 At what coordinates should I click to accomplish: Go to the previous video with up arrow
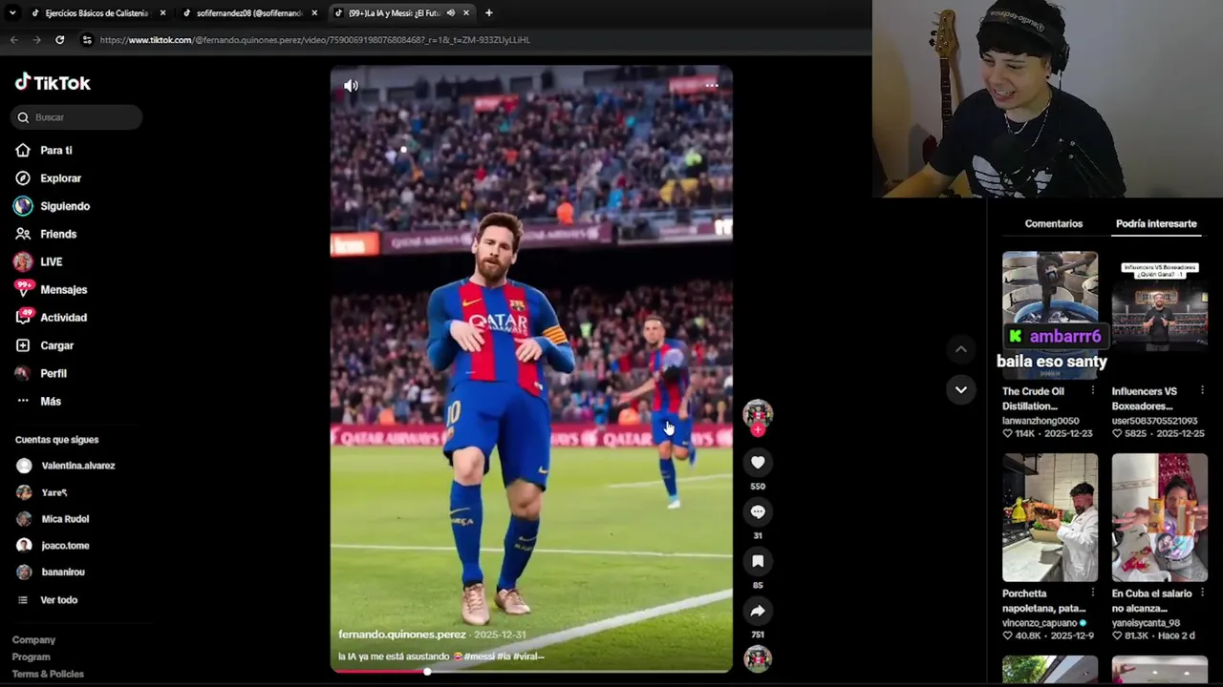(961, 350)
